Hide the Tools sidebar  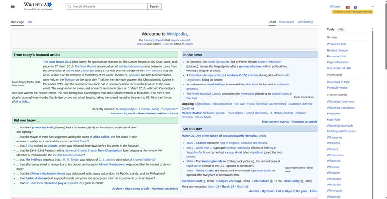tap(341, 29)
